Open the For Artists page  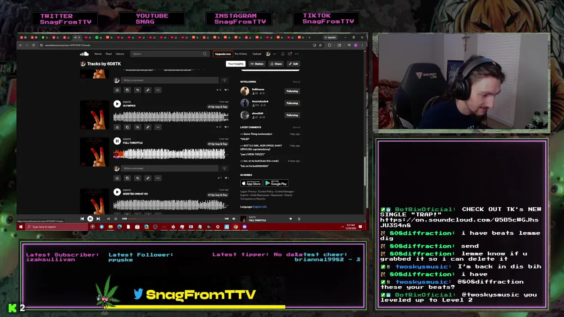click(241, 54)
